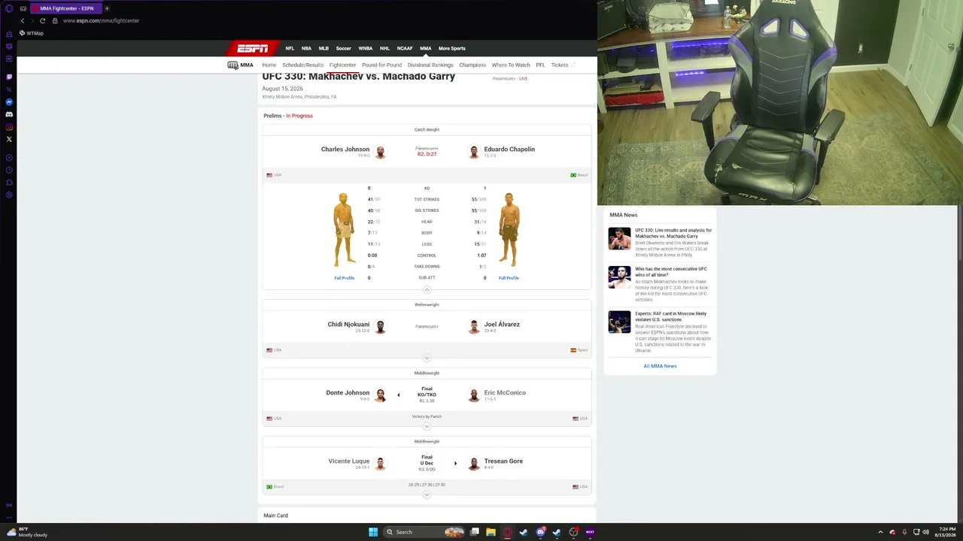The image size is (963, 541).
Task: Collapse the Johnson vs. Chapolin fight stats
Action: 427,289
